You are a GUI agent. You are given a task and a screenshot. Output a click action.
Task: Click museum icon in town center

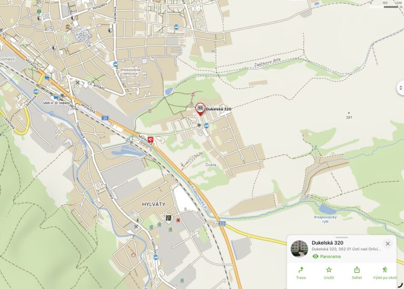[x=68, y=27]
